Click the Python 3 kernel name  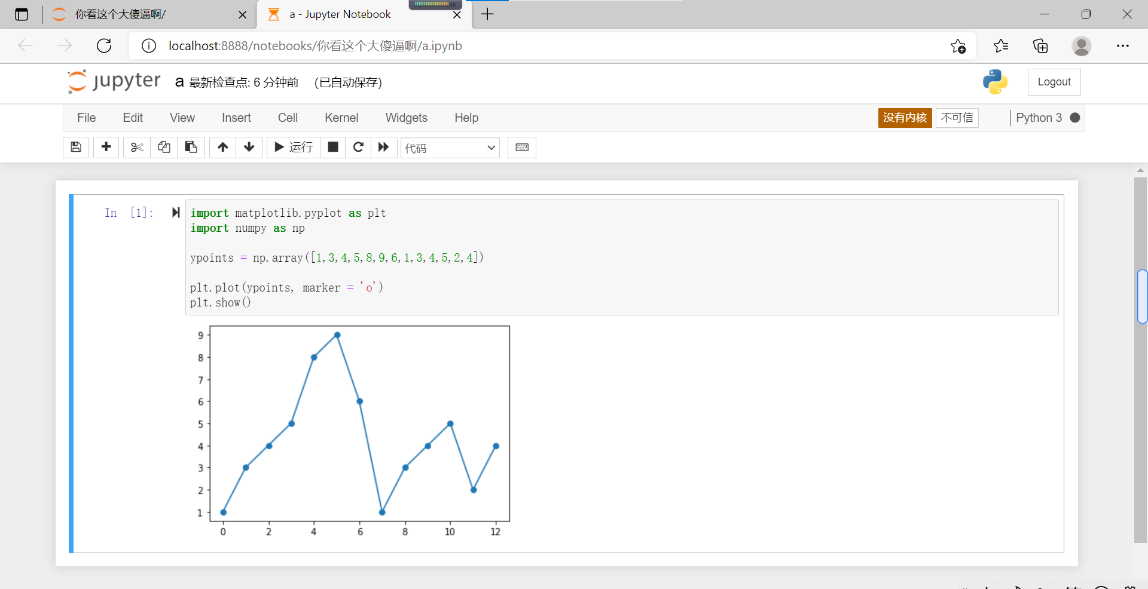click(1039, 118)
